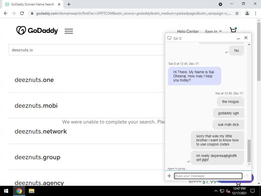This screenshot has width=261, height=196.
Task: Select the deeznuts.agency domain result
Action: tap(39, 183)
